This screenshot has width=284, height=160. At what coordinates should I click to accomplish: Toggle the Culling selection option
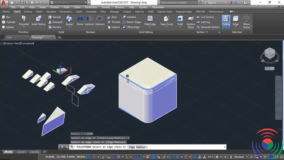[x=226, y=22]
